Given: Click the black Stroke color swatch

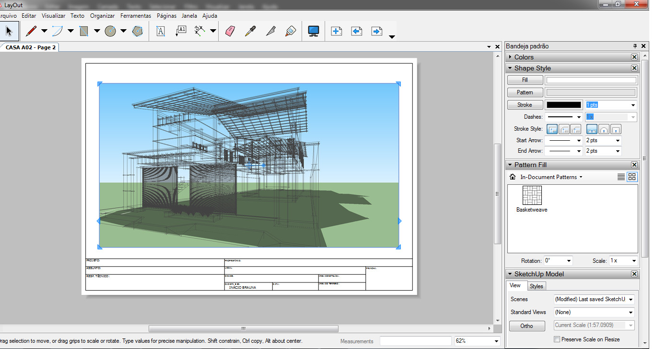Looking at the screenshot, I should pyautogui.click(x=564, y=105).
